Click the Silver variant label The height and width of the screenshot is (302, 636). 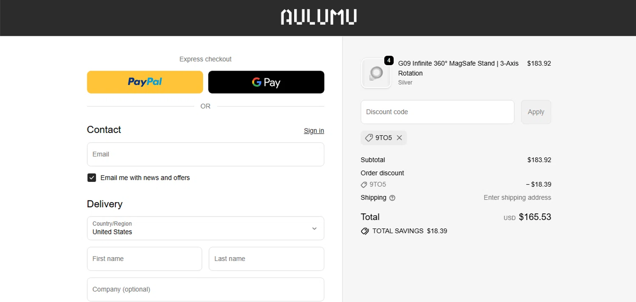405,82
